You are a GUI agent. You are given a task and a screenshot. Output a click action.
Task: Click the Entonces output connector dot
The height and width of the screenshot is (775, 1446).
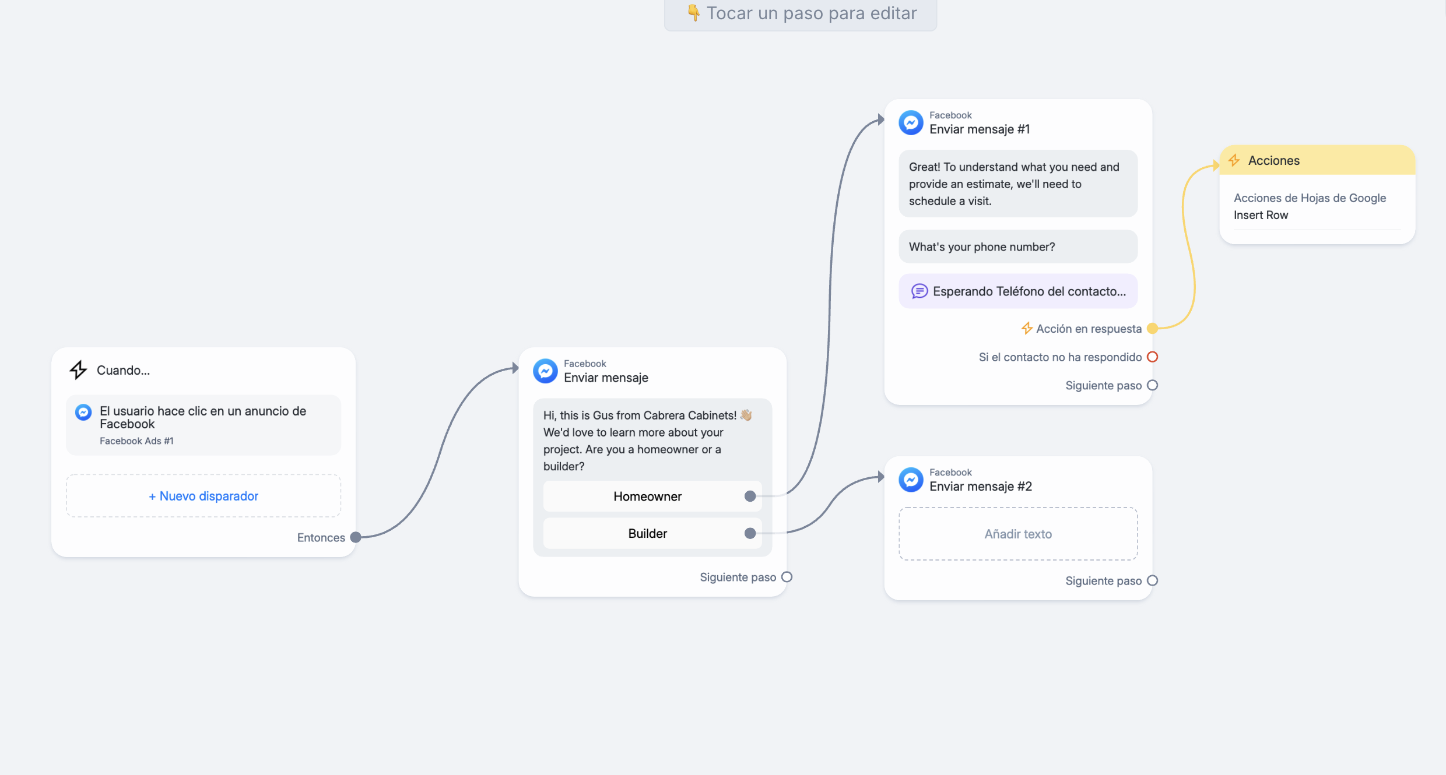click(356, 537)
